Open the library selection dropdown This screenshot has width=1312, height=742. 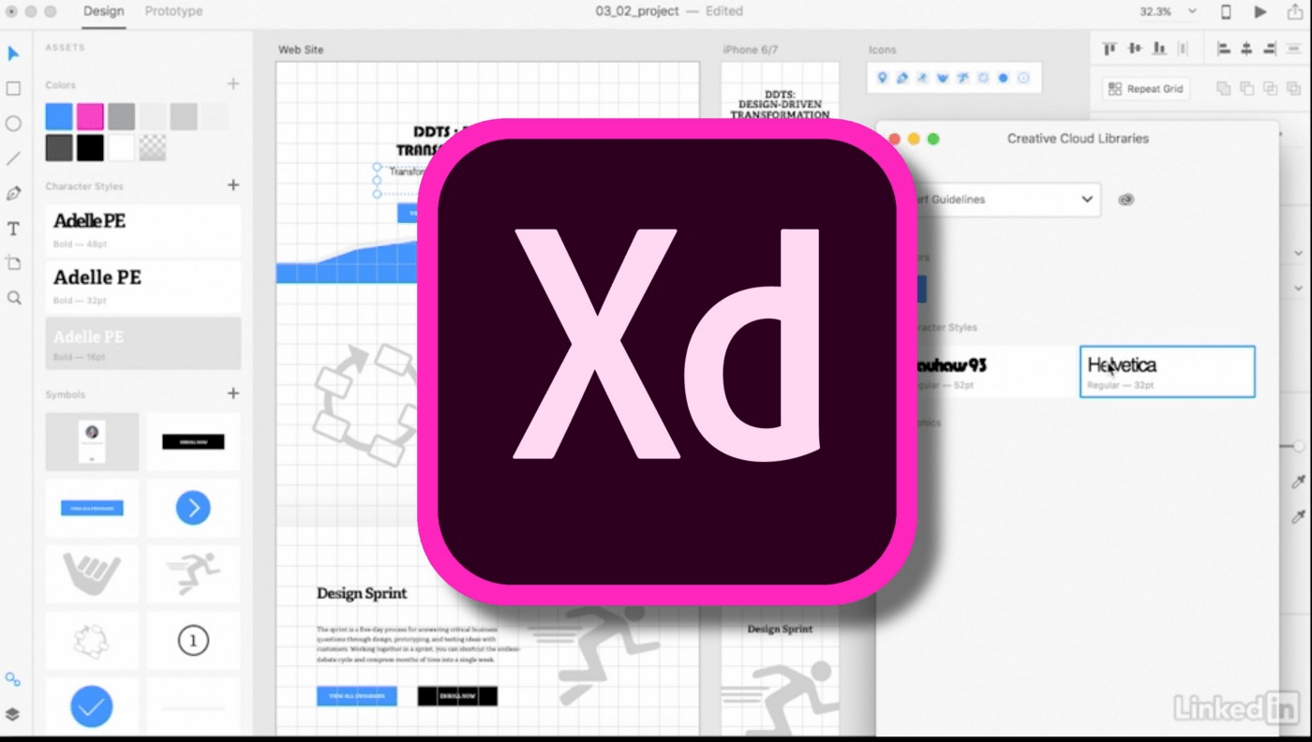tap(1007, 200)
